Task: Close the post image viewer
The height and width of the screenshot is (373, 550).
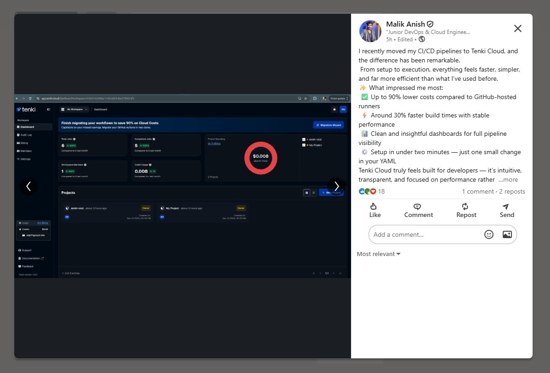Action: (x=518, y=28)
